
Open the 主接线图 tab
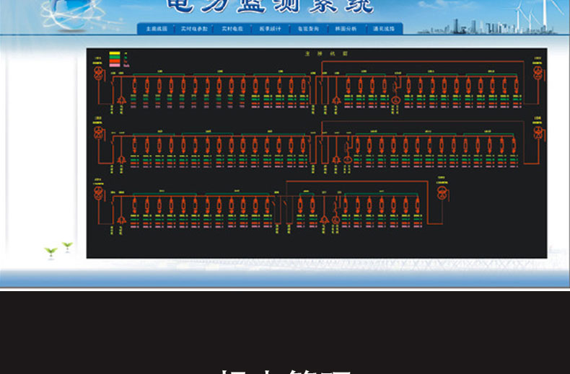(x=157, y=29)
